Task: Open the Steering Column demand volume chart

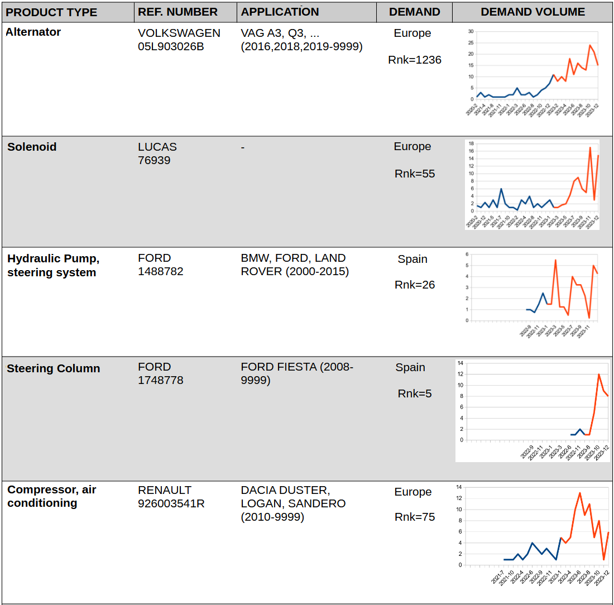Action: [533, 411]
